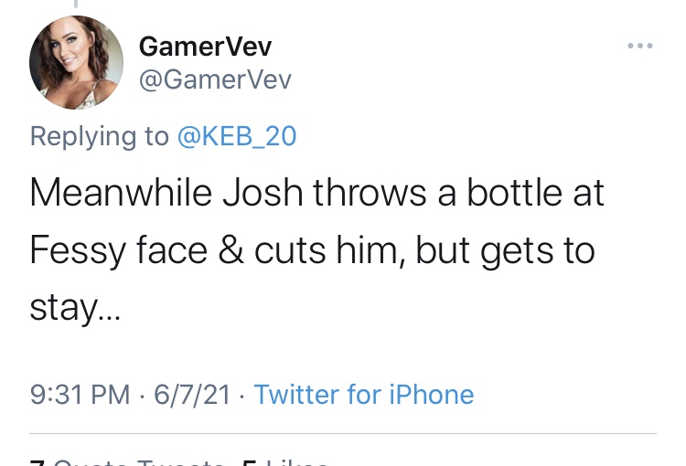Open the bold GamerVev display name
Viewport: 686px width, 466px height.
click(205, 47)
